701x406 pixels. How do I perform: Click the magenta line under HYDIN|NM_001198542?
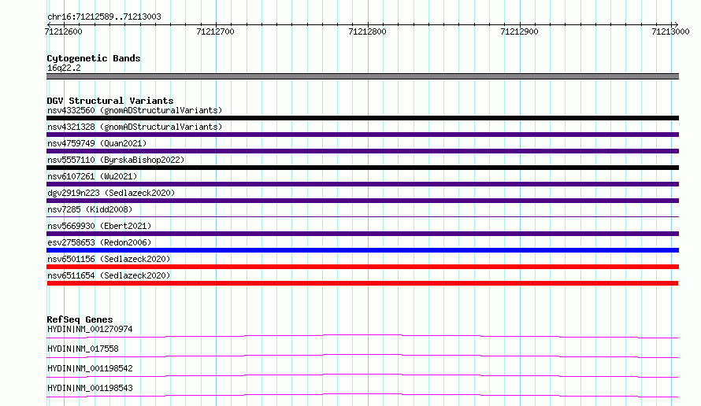(x=362, y=375)
